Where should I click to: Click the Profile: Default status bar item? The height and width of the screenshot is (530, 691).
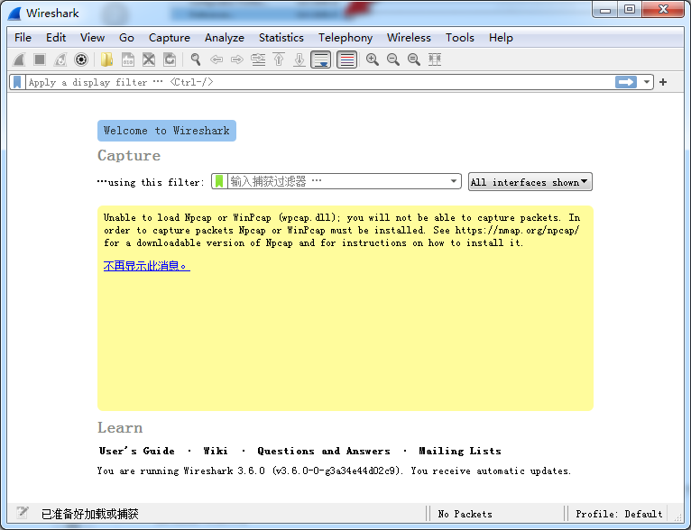[619, 514]
